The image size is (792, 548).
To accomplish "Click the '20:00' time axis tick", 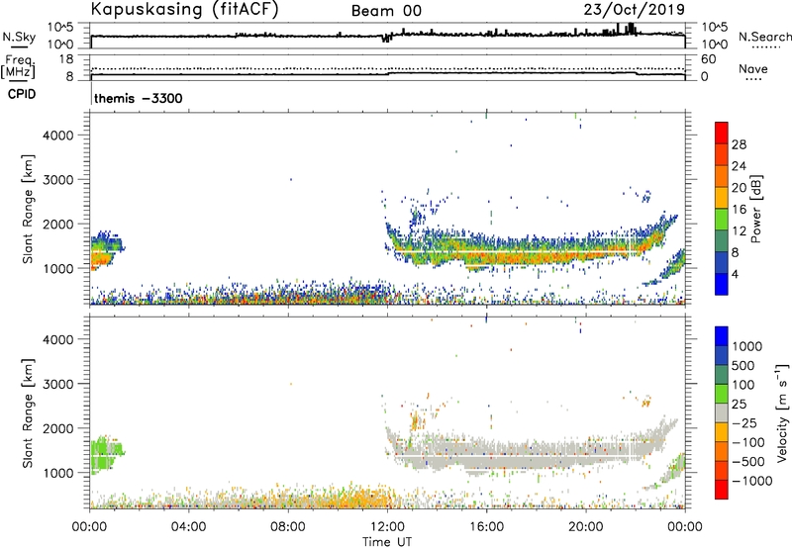I will 586,527.
